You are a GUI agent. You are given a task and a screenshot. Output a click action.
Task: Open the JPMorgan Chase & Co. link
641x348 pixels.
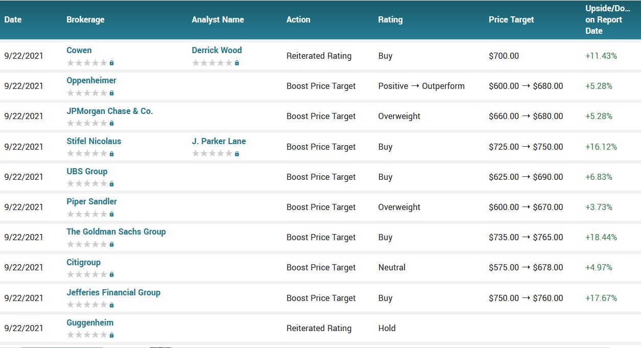(x=110, y=111)
